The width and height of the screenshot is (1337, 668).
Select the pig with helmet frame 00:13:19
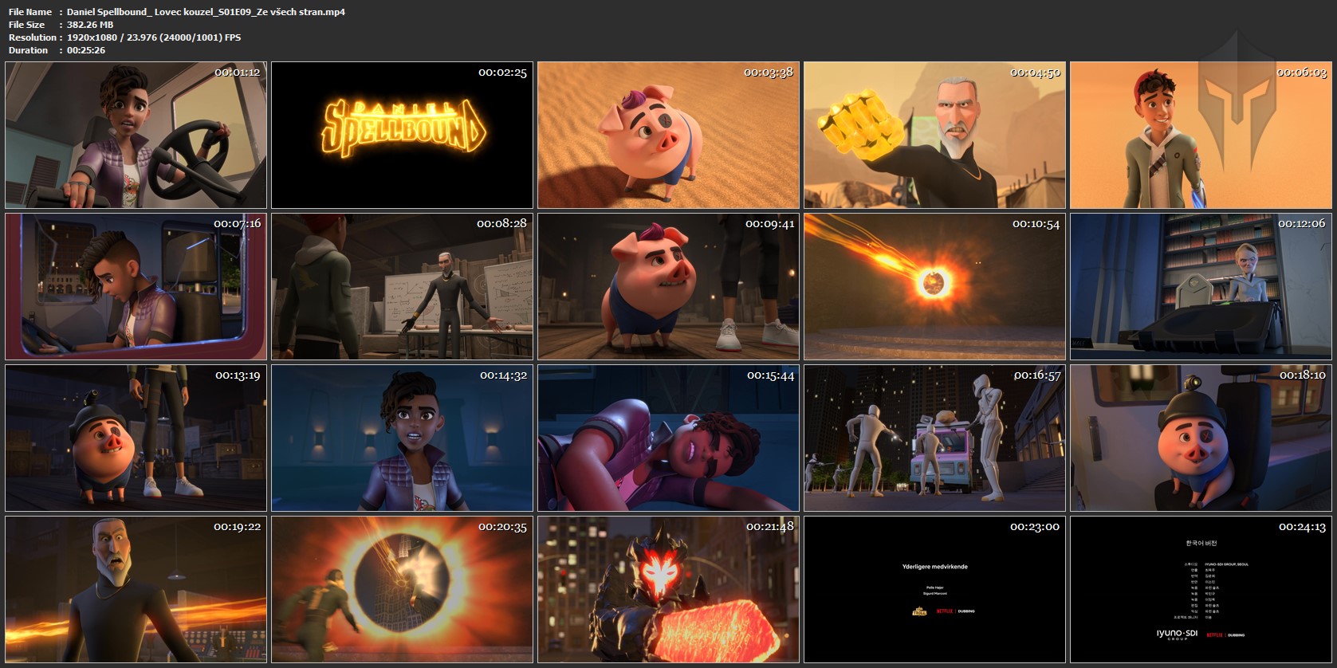click(x=136, y=438)
